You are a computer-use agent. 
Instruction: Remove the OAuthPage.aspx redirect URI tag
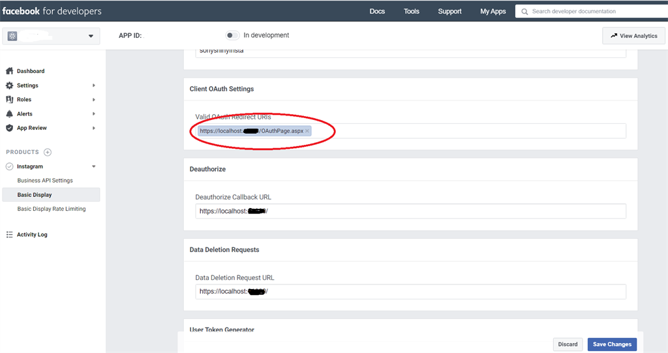(307, 131)
